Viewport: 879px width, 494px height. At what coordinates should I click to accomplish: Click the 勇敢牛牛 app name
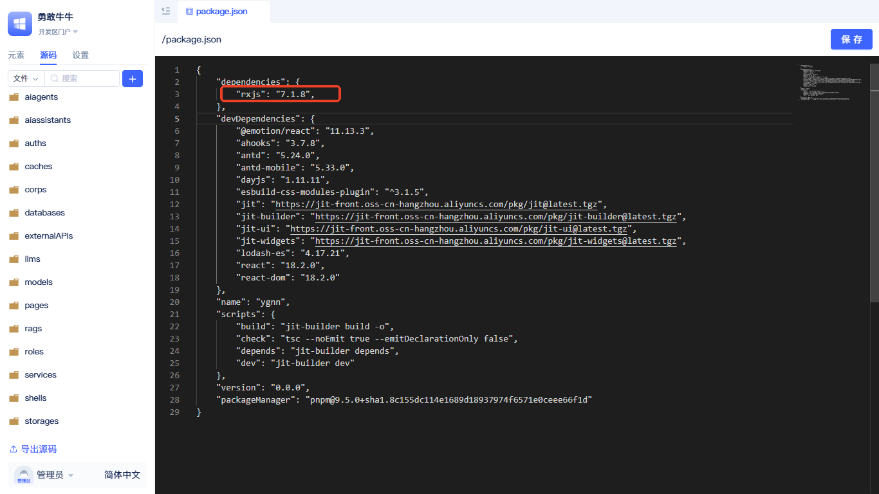pyautogui.click(x=55, y=17)
